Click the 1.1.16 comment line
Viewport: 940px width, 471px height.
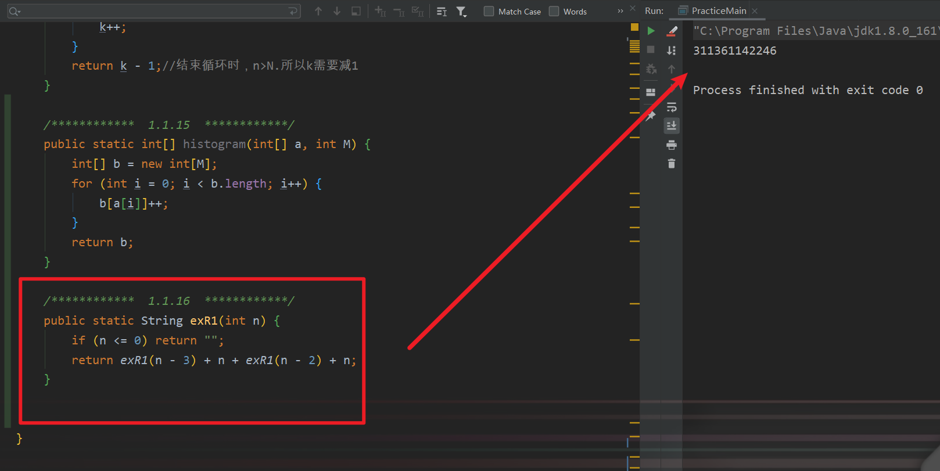pyautogui.click(x=169, y=300)
